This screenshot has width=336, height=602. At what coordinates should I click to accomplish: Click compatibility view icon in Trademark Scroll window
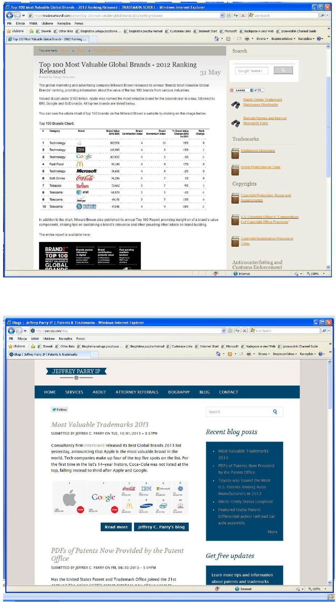tap(229, 15)
